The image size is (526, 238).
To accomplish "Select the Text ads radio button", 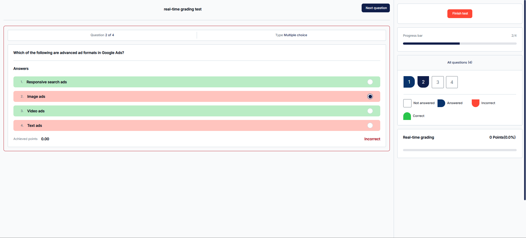I will point(370,125).
